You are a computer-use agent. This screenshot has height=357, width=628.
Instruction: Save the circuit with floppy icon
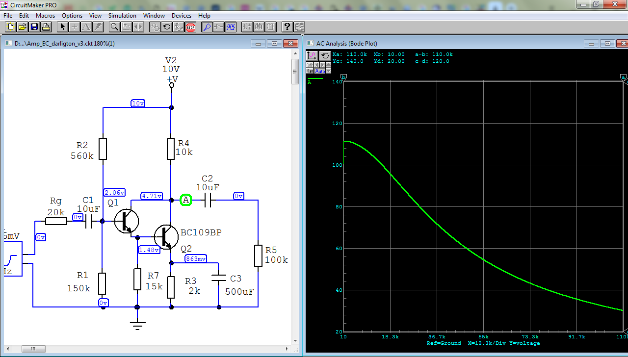(x=34, y=27)
